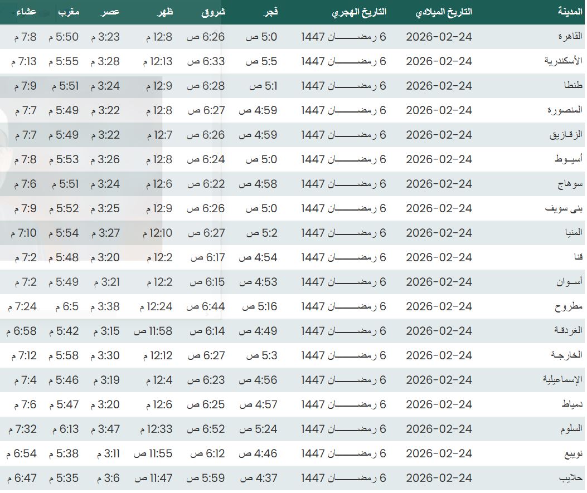Click Salloum's isha time 7:32 م

click(22, 429)
